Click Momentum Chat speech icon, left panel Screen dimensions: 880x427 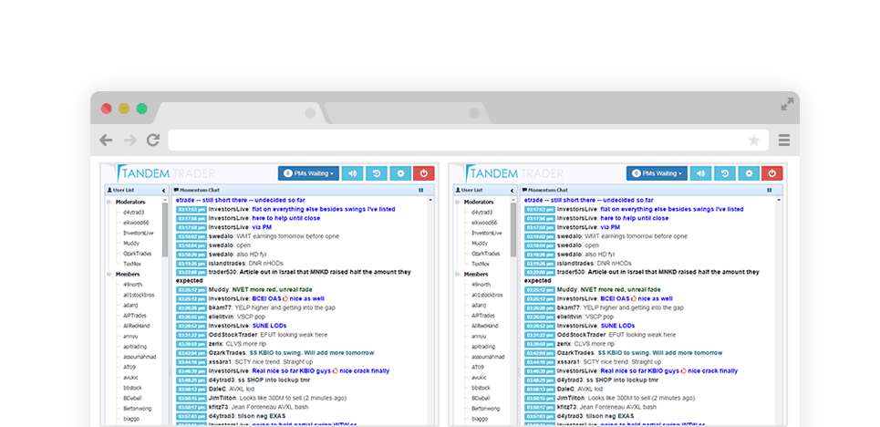tap(177, 191)
